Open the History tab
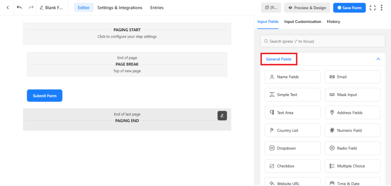Viewport: 391px width, 186px height. [x=333, y=22]
